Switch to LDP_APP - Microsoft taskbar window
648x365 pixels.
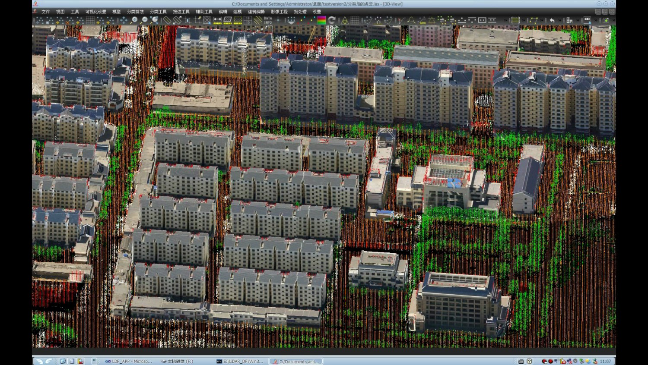tap(129, 361)
